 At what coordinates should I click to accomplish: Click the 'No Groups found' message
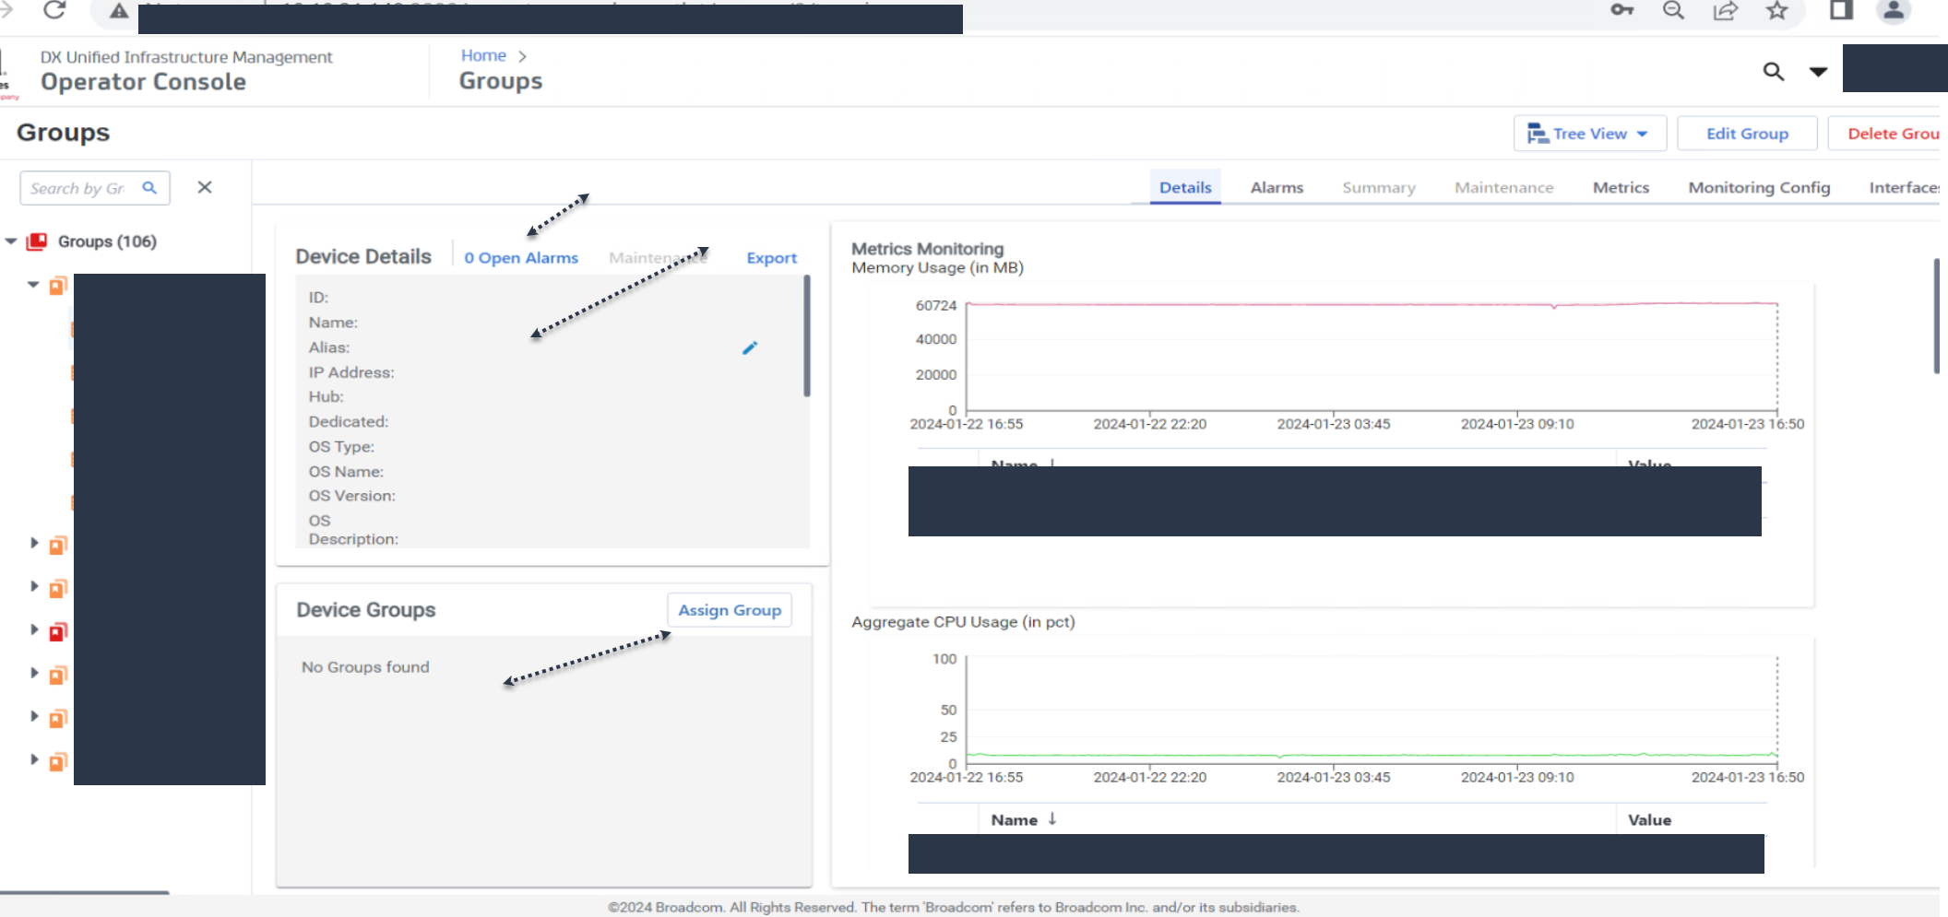click(365, 666)
